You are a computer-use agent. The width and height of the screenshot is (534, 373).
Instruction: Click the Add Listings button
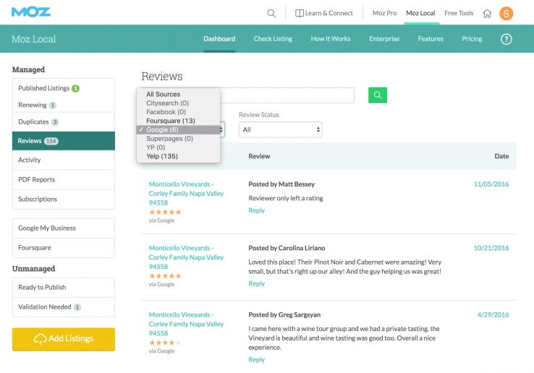click(x=64, y=339)
